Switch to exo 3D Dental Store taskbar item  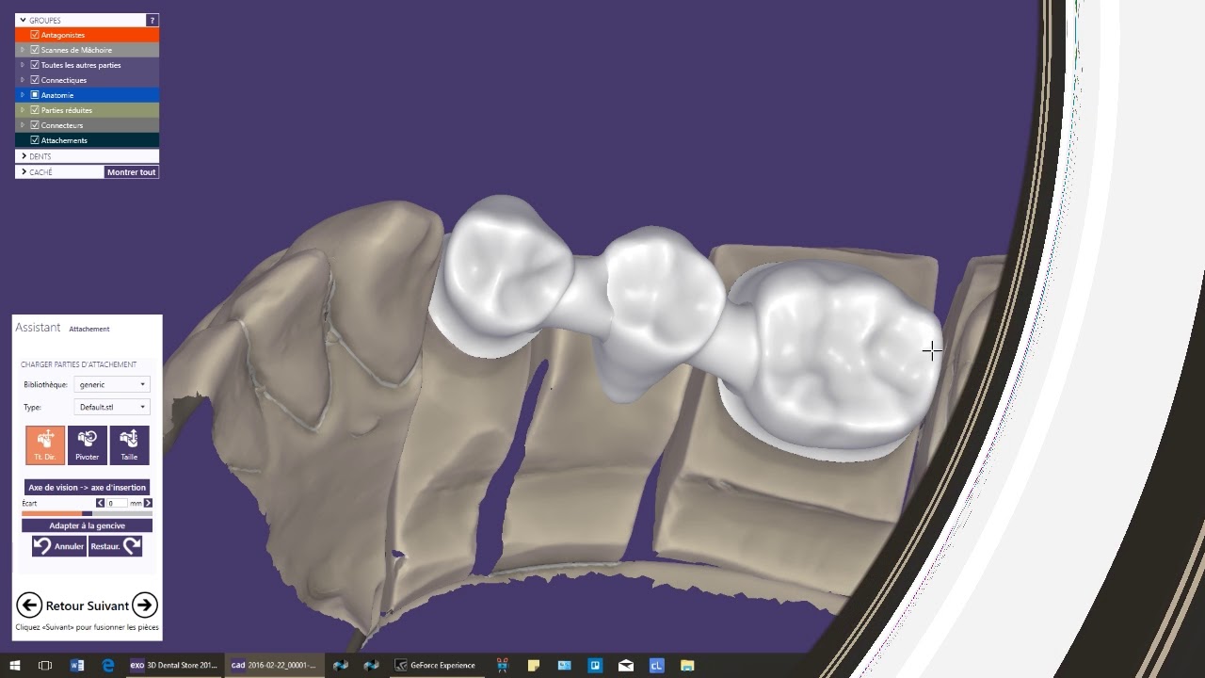click(x=175, y=665)
